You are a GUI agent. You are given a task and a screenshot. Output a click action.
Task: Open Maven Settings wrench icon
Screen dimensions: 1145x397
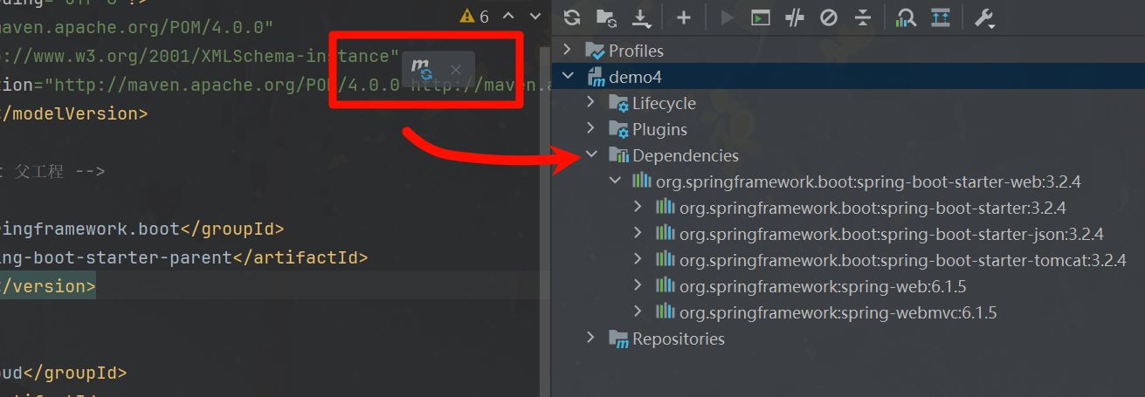[x=984, y=17]
